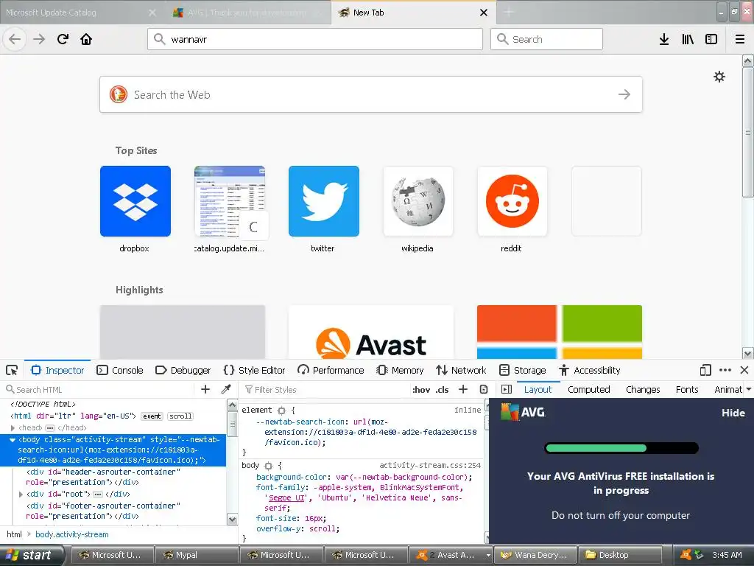The image size is (754, 566).
Task: Add a new style rule with plus
Action: (x=463, y=389)
